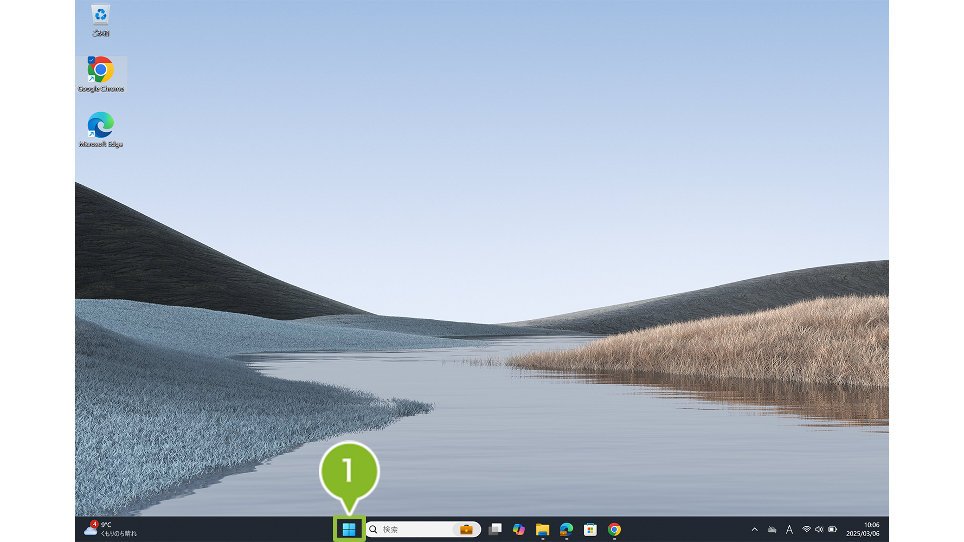Viewport: 964px width, 542px height.
Task: Open the Windows Start menu
Action: click(349, 529)
